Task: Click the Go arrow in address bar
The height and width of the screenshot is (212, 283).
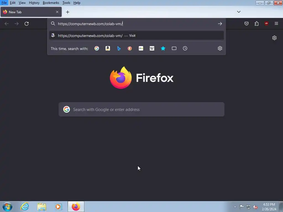Action: [220, 24]
